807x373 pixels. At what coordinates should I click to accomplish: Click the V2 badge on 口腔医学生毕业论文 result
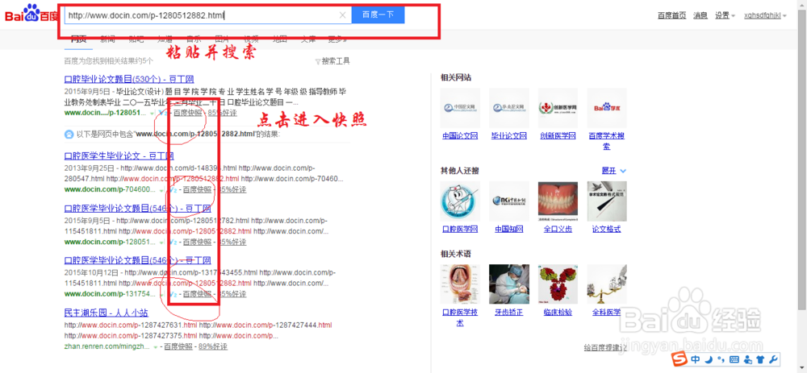174,189
